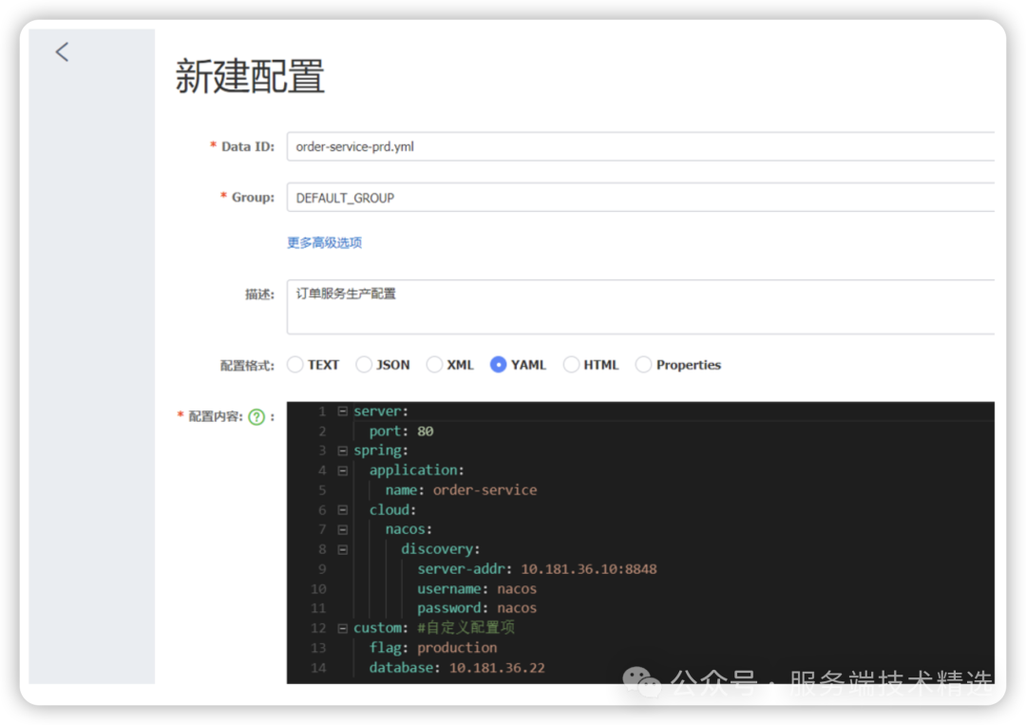Click line number 14 in gutter
Image resolution: width=1026 pixels, height=725 pixels.
point(318,667)
